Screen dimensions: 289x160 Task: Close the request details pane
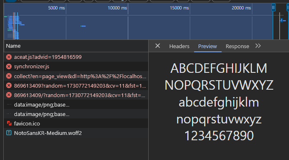tap(158, 46)
